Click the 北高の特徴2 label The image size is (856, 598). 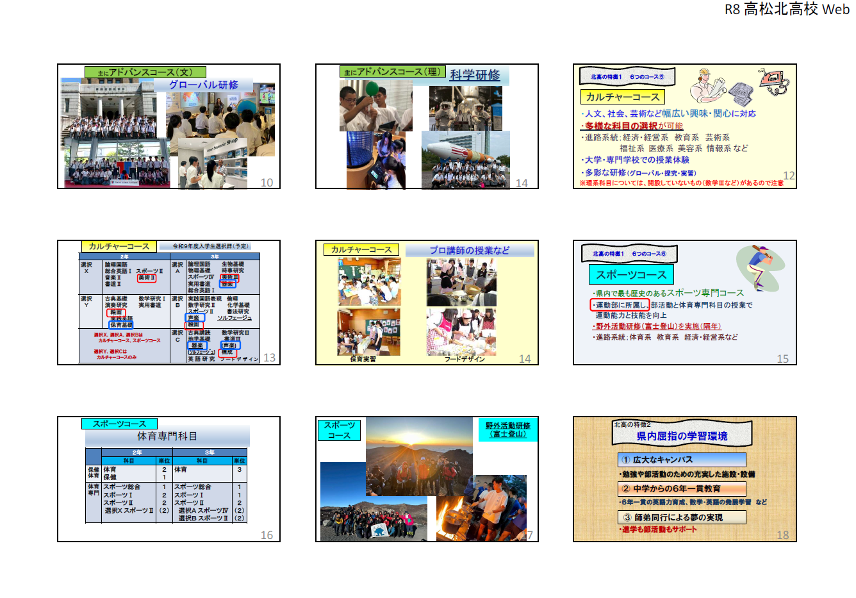coord(632,424)
